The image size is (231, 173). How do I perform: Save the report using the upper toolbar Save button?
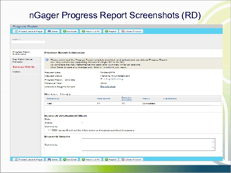point(53,31)
